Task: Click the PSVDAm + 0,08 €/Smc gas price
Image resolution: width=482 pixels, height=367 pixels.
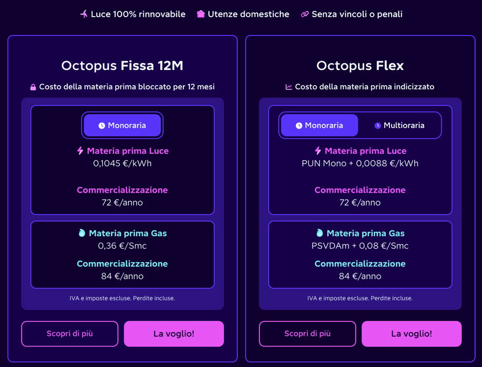Action: [x=360, y=245]
